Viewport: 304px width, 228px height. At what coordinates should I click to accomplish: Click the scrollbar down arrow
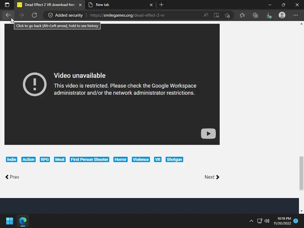pos(301,211)
